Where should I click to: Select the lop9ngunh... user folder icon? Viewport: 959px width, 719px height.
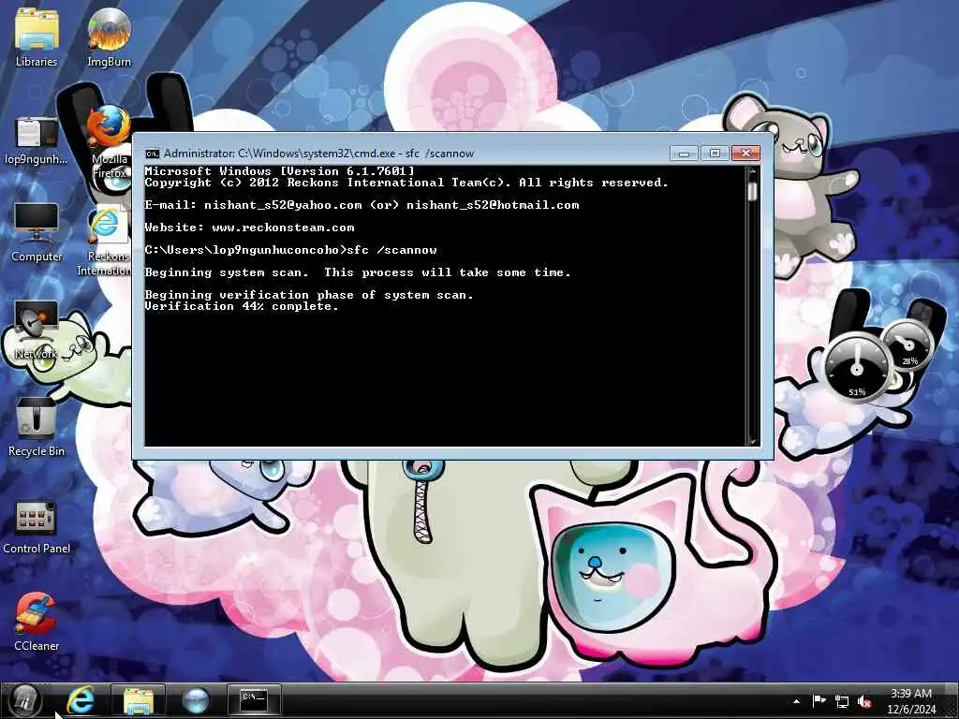click(37, 139)
